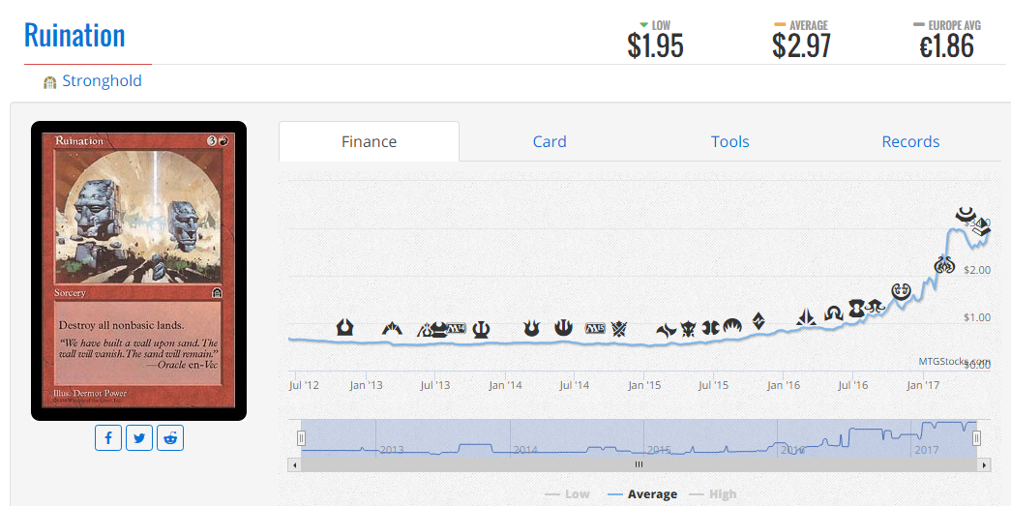
Task: Click the Stronghold set symbol icon
Action: [49, 82]
